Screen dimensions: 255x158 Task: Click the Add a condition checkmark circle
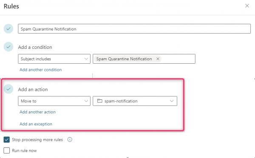[x=8, y=47]
